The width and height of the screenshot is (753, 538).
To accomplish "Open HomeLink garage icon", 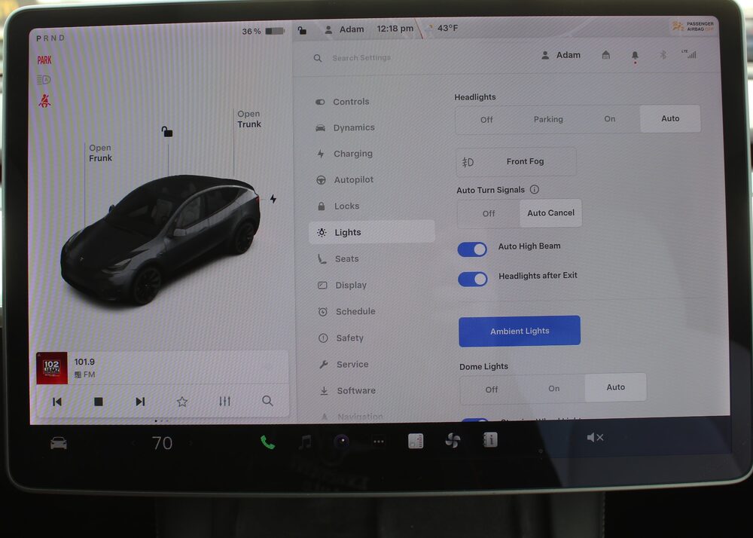I will 605,55.
